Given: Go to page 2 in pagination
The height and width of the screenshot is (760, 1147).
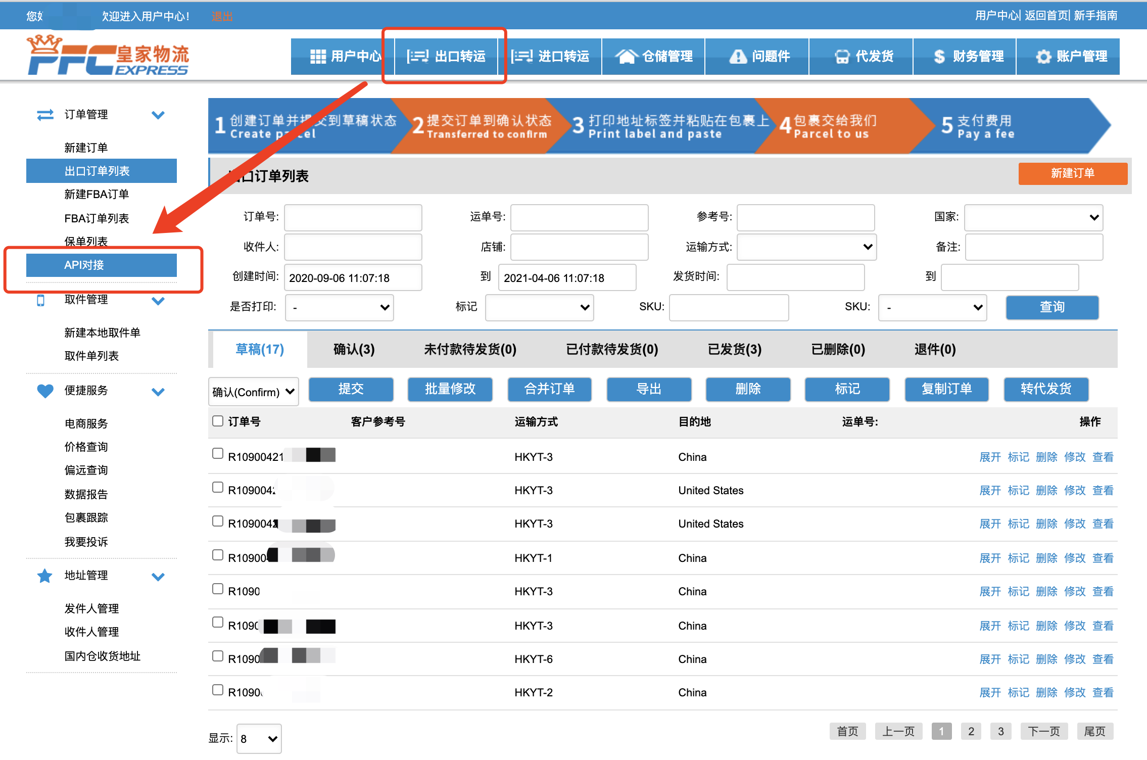Looking at the screenshot, I should [x=971, y=731].
